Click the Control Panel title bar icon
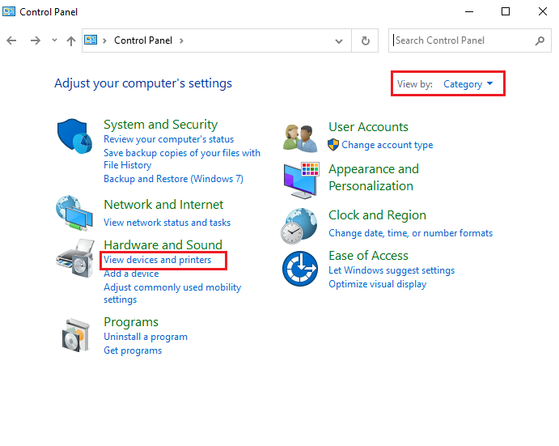Viewport: 559px width, 446px height. tap(9, 11)
